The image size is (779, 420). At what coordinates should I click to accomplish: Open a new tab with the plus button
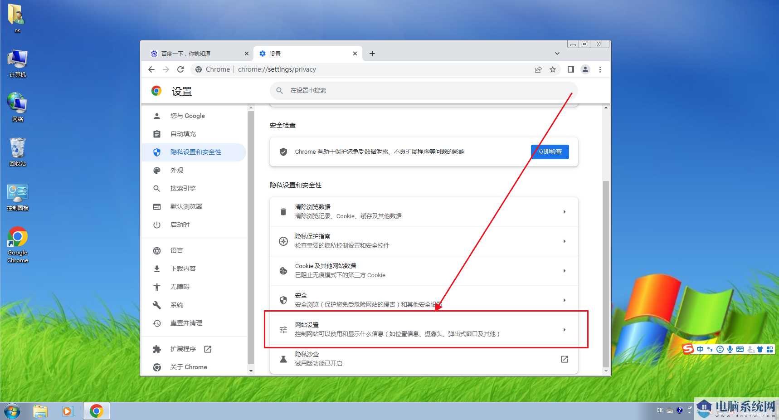(x=372, y=54)
